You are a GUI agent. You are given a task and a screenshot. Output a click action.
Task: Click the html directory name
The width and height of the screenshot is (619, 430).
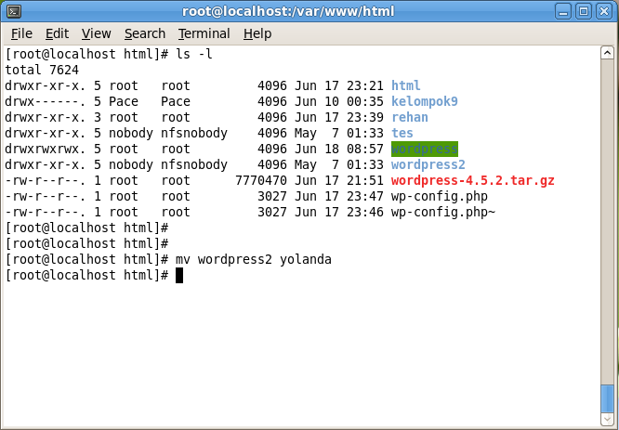tap(406, 85)
